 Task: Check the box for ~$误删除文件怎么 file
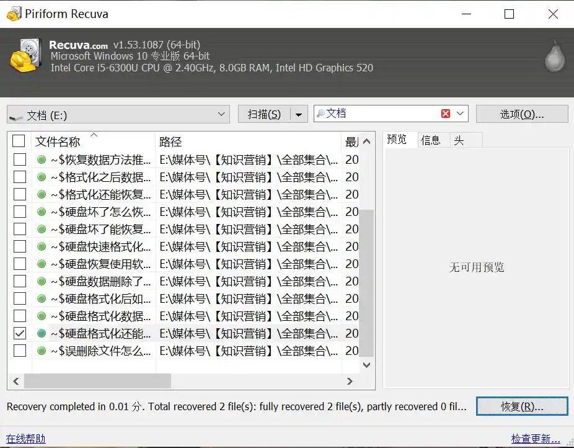pos(20,351)
